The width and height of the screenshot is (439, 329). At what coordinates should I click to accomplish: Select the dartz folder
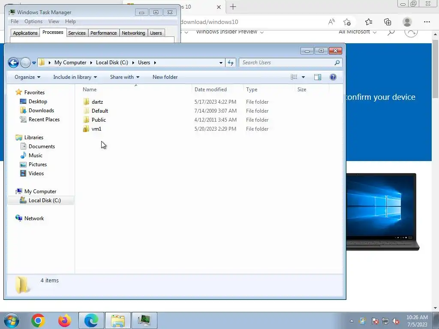click(97, 102)
